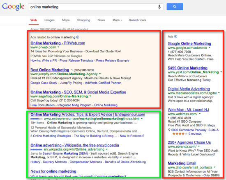Open $499 Online Marketing ad
The image size is (226, 180).
(x=187, y=68)
